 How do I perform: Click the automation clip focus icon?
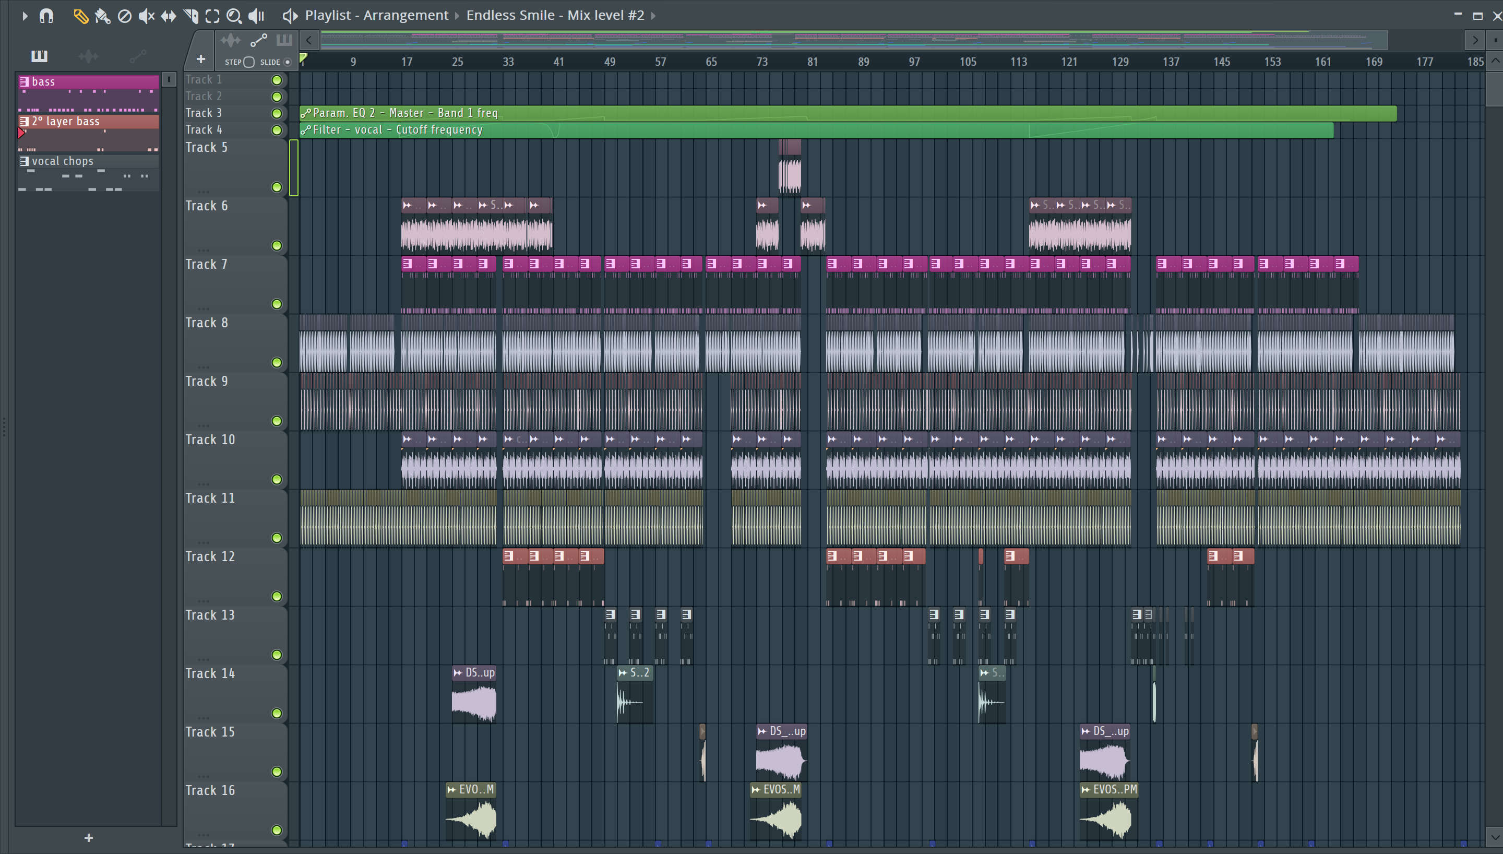[258, 41]
